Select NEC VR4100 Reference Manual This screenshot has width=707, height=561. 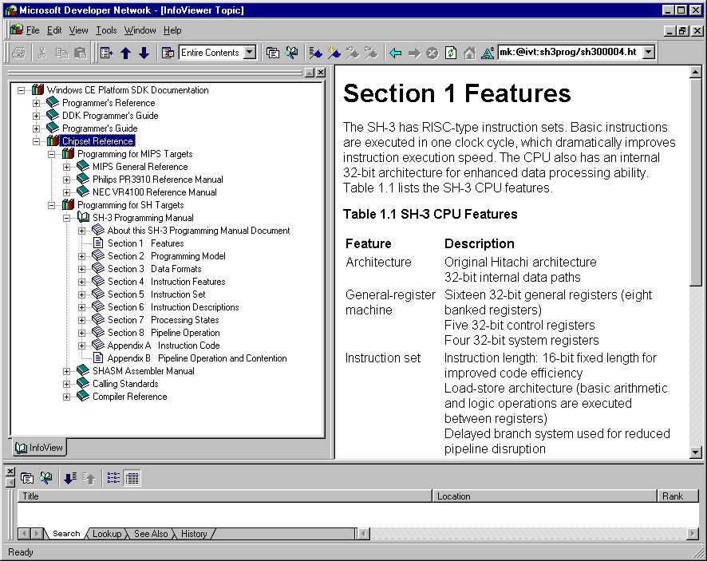[x=154, y=192]
